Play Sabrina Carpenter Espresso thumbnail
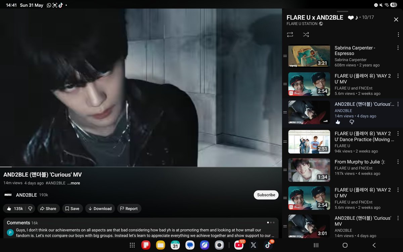The height and width of the screenshot is (252, 403). click(x=309, y=56)
